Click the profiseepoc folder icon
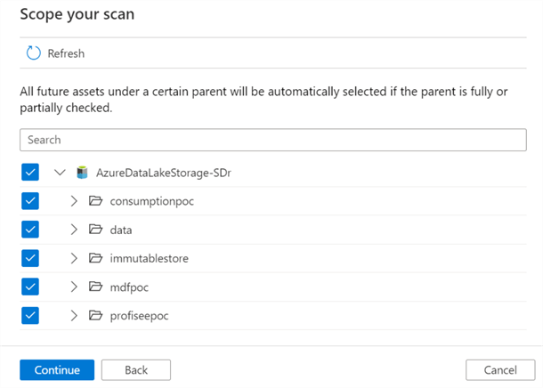Viewport: 543px width, 388px height. point(97,315)
